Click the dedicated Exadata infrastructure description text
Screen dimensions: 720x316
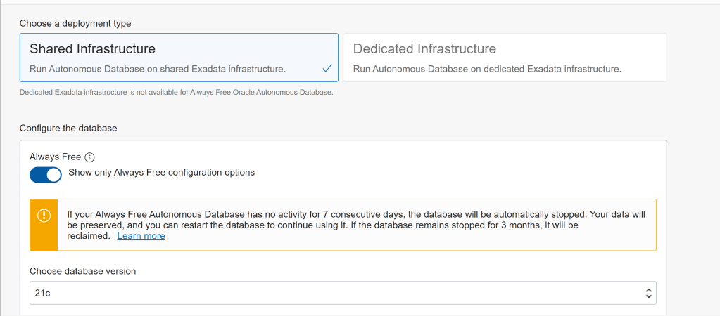point(487,70)
